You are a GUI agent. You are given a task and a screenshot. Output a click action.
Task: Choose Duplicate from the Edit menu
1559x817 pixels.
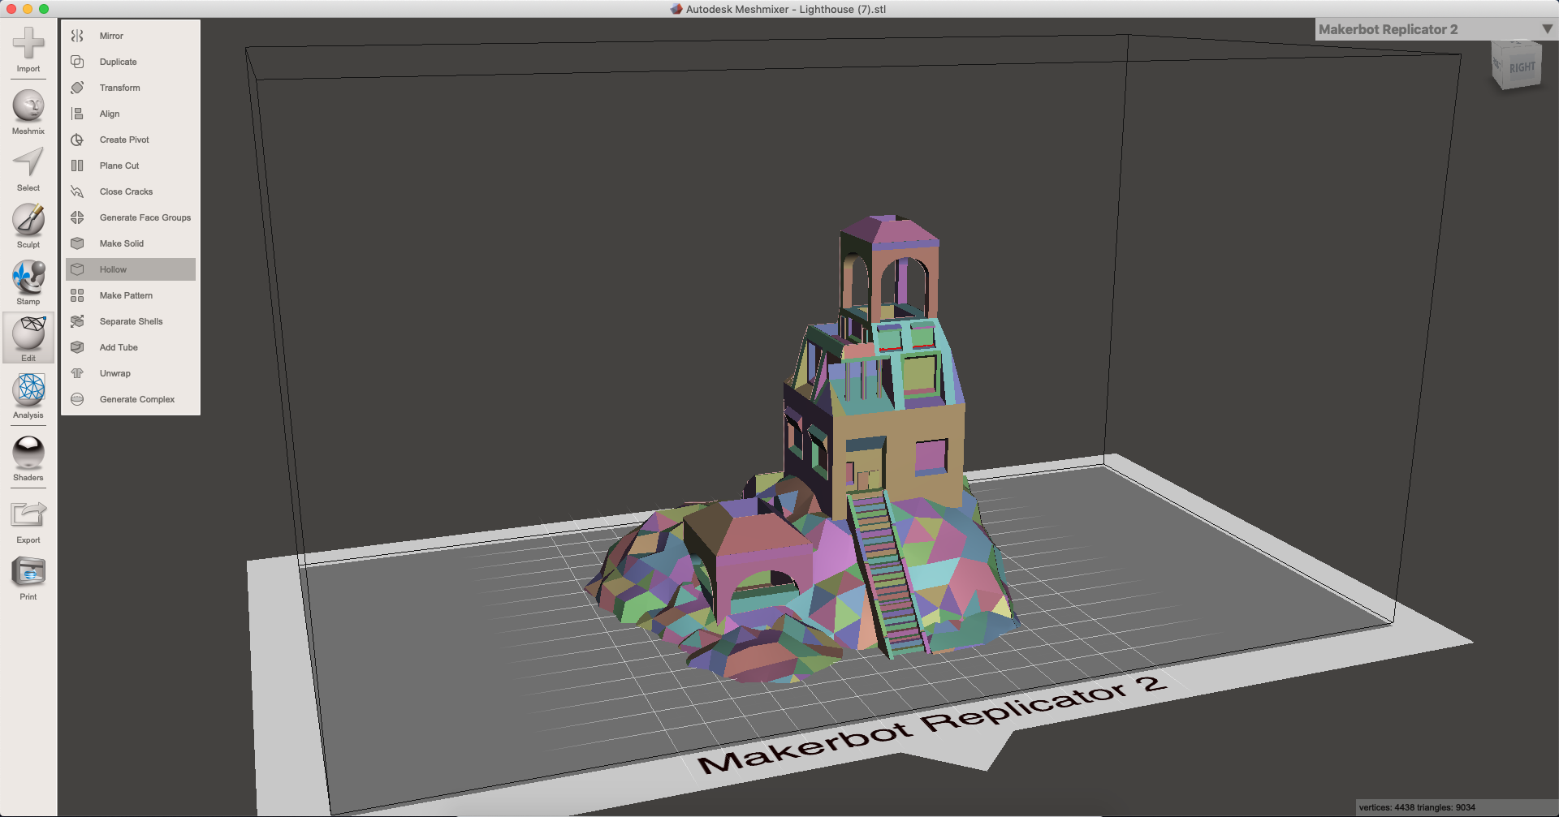131,62
